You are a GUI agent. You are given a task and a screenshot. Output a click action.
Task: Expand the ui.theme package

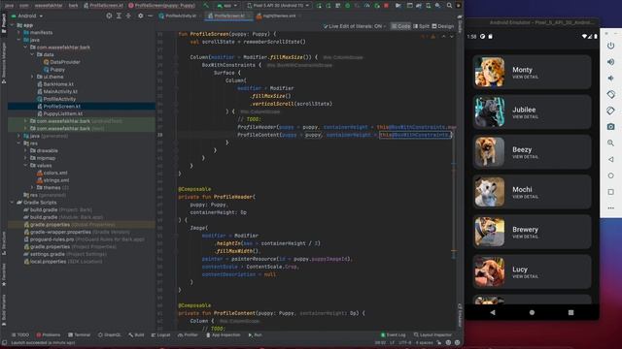(x=32, y=77)
